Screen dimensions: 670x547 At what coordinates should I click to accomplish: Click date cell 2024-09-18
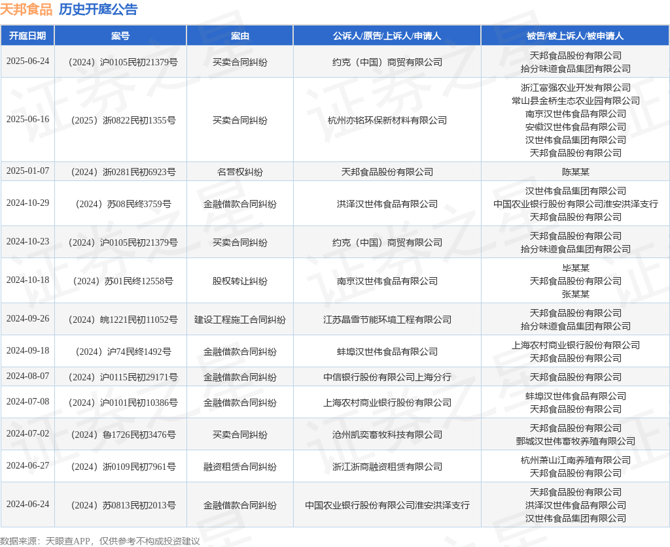tap(27, 350)
